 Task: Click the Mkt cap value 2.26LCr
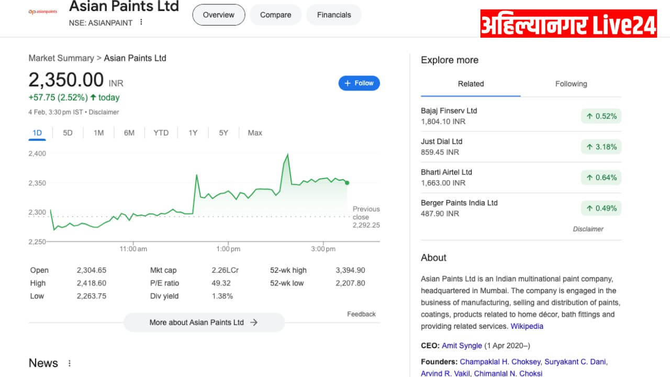(225, 270)
